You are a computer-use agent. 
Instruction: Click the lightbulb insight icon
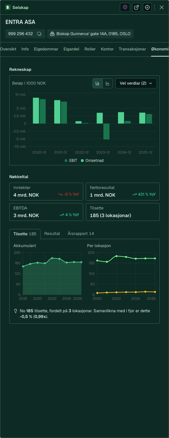(x=16, y=311)
